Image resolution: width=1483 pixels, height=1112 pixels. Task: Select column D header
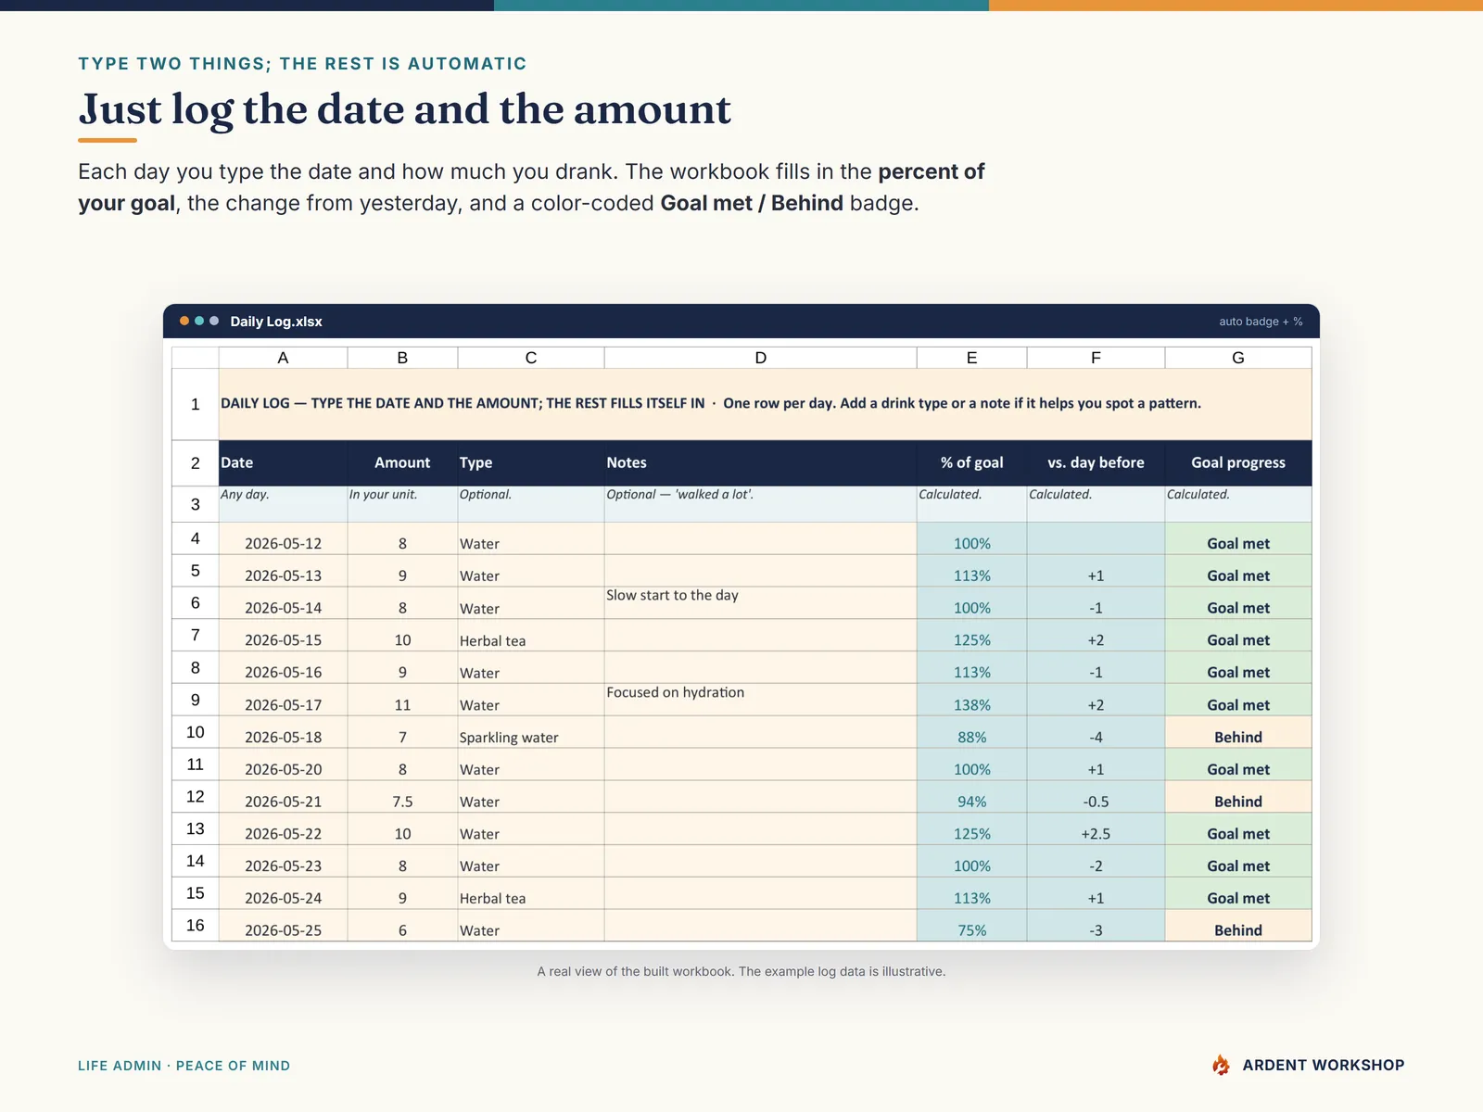[x=760, y=358]
